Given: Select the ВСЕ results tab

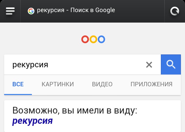Looking at the screenshot, I should (x=18, y=84).
